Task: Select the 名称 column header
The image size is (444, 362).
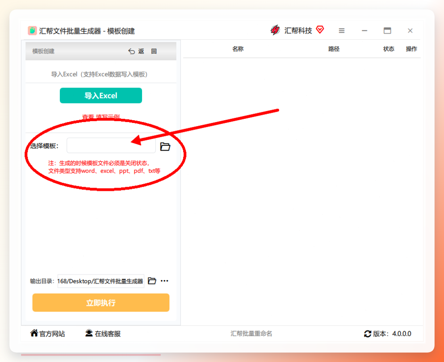Action: [238, 49]
